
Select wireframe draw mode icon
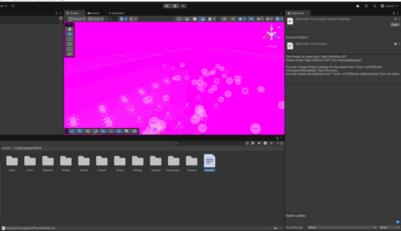coord(179,19)
